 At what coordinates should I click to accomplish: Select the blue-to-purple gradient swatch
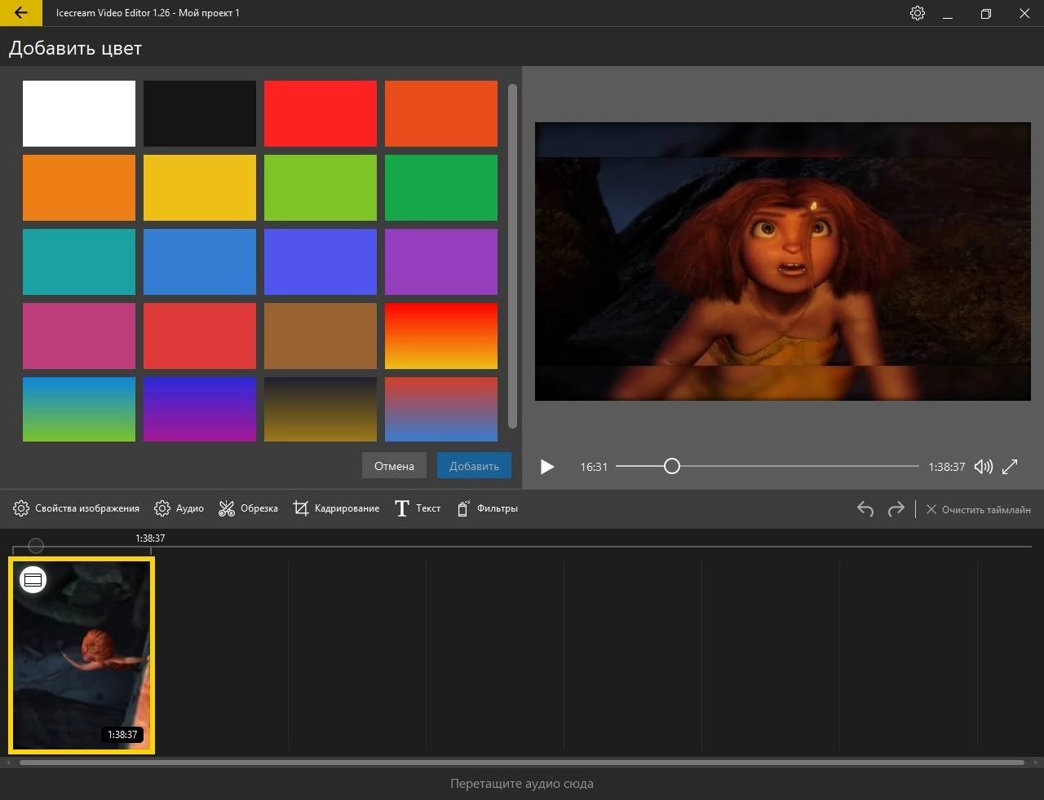pos(200,409)
